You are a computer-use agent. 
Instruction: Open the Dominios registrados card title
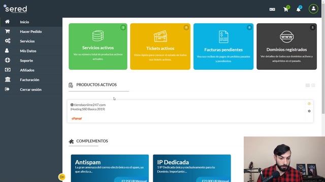tap(286, 50)
